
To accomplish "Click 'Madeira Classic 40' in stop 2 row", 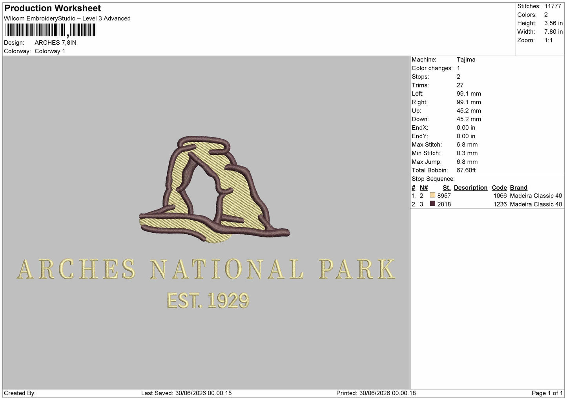I will pos(536,205).
